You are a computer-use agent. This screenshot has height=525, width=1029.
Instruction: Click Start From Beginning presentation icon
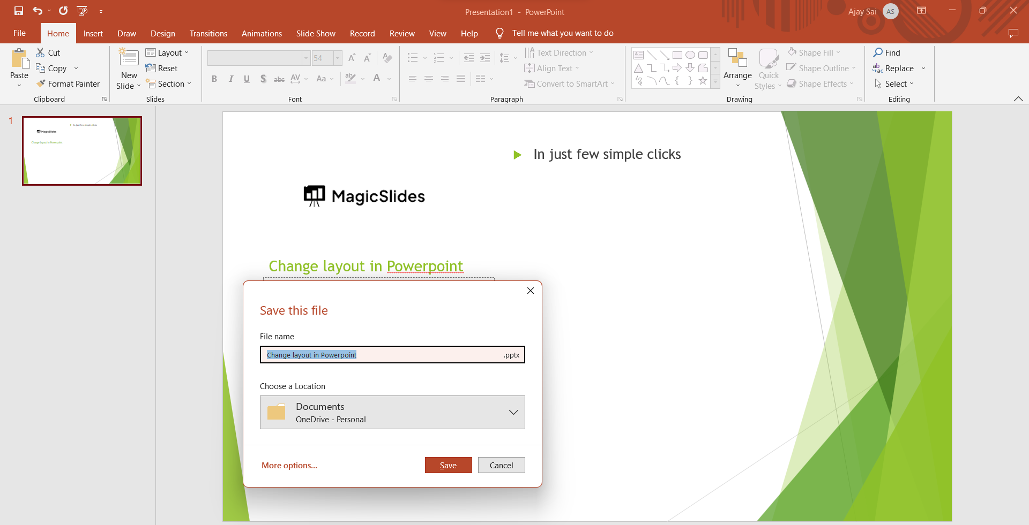point(82,11)
